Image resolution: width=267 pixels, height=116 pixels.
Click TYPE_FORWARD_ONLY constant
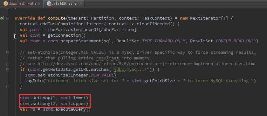point(163,41)
